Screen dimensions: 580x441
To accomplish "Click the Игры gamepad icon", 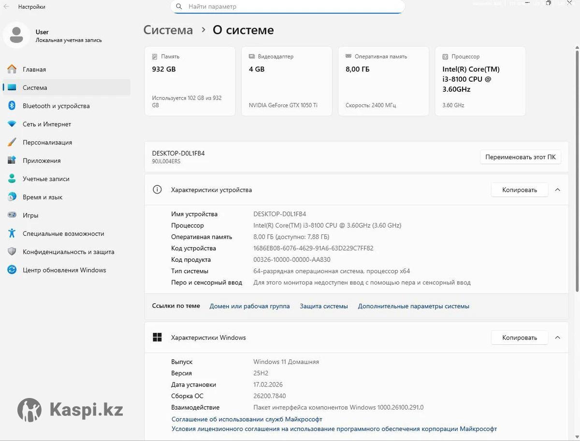I will click(12, 215).
